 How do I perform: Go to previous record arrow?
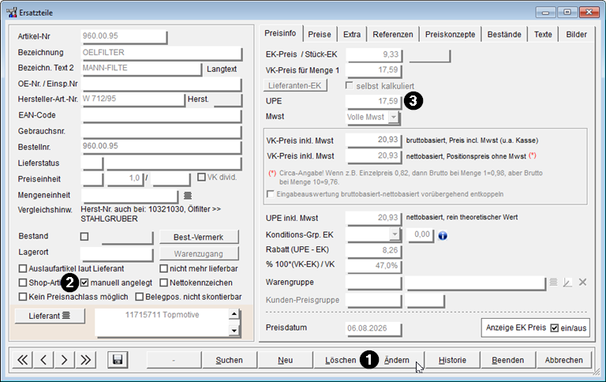[43, 360]
